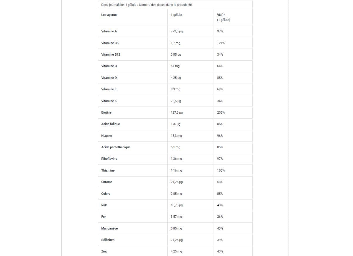This screenshot has width=353, height=256.
Task: Click the Acide folique row label
Action: coord(110,124)
